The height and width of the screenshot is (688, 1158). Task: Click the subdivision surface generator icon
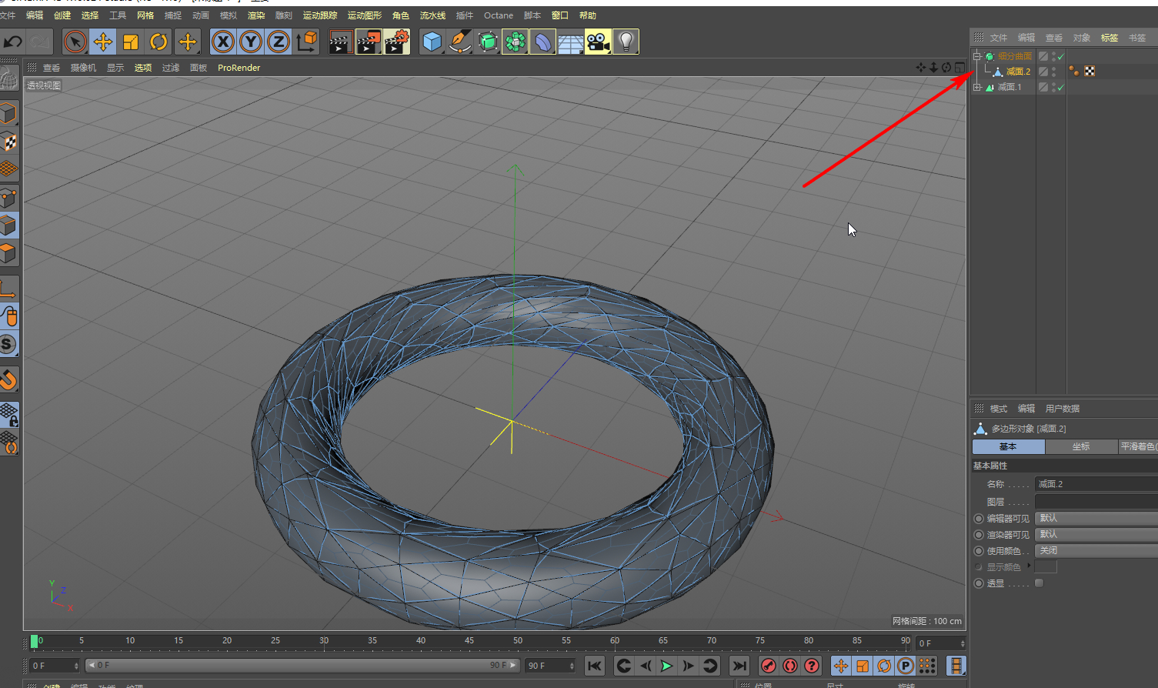coord(488,42)
